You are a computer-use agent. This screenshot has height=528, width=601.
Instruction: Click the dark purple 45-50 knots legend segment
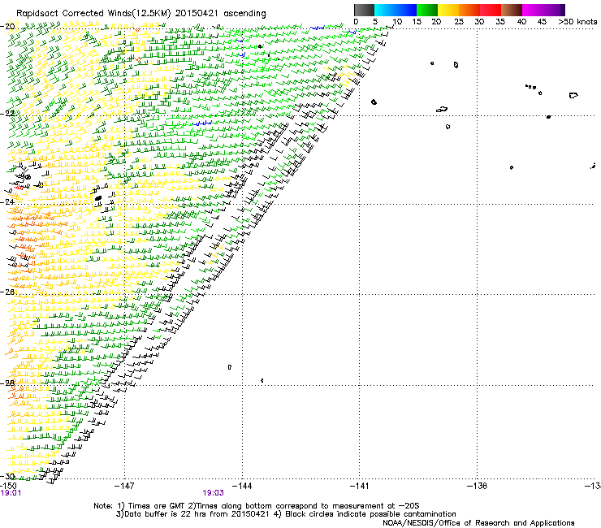554,10
